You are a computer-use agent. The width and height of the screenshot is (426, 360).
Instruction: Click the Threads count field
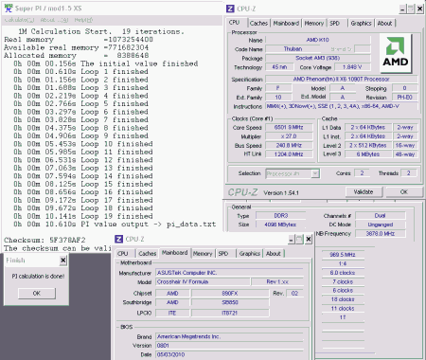[408, 173]
